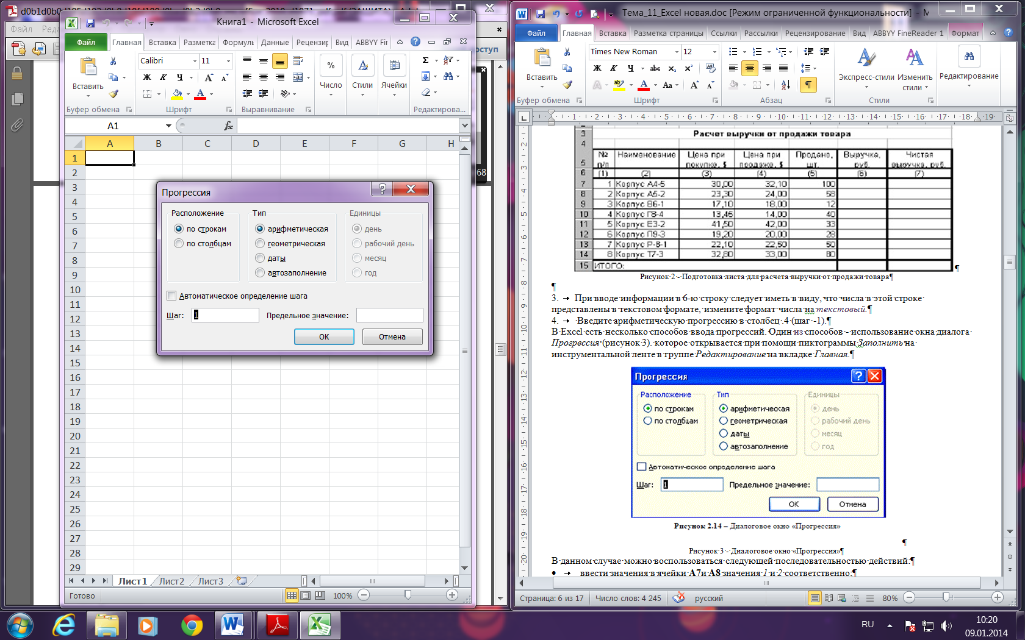Open the Name Box dropdown arrow

click(x=168, y=126)
